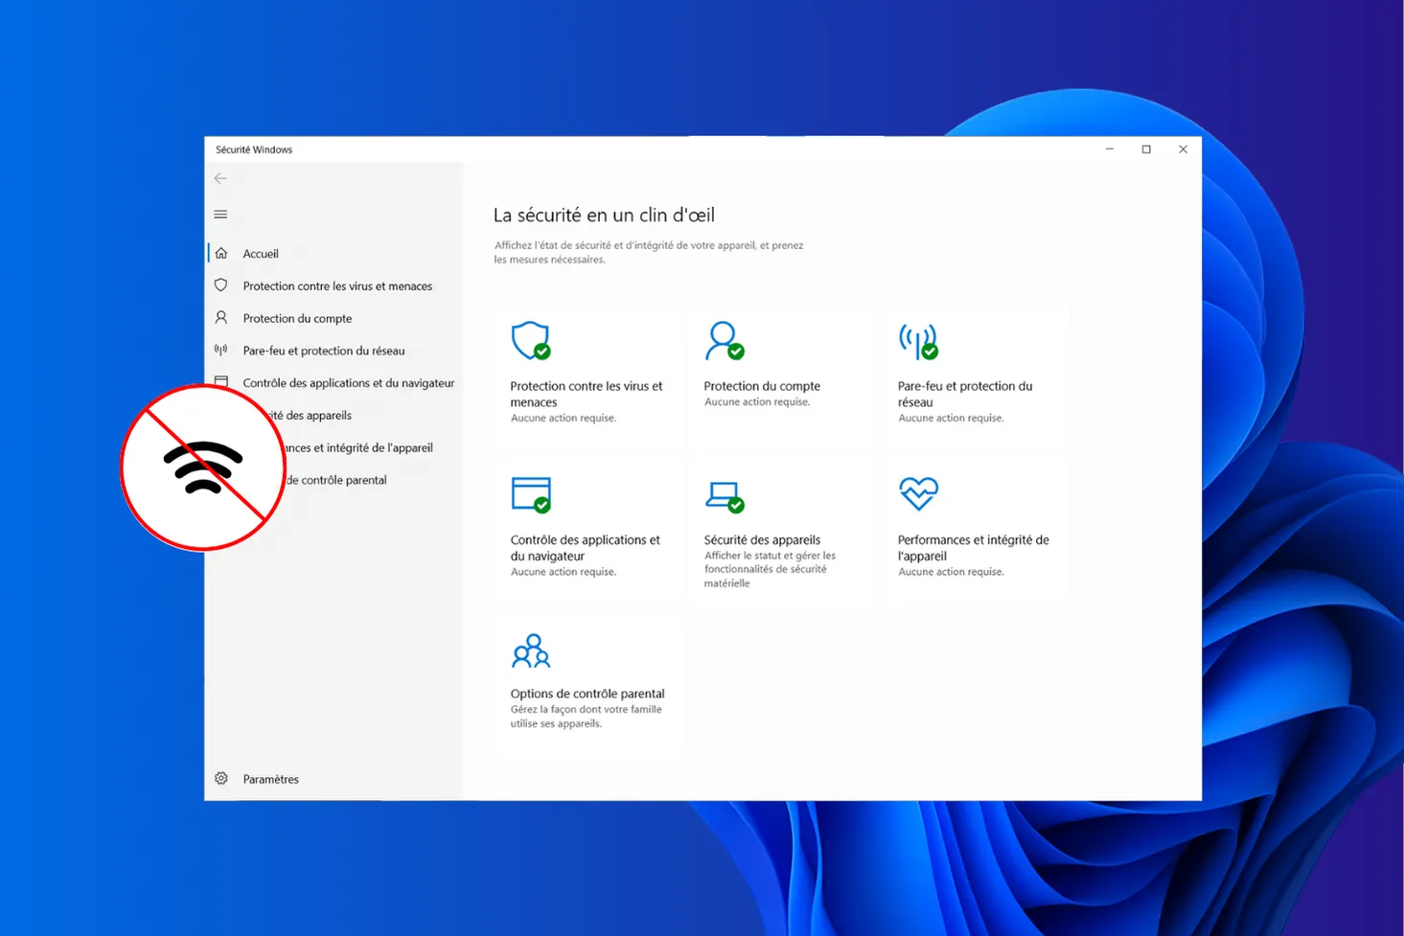Viewport: 1404px width, 936px height.
Task: Click the back arrow at the top left
Action: tap(220, 178)
